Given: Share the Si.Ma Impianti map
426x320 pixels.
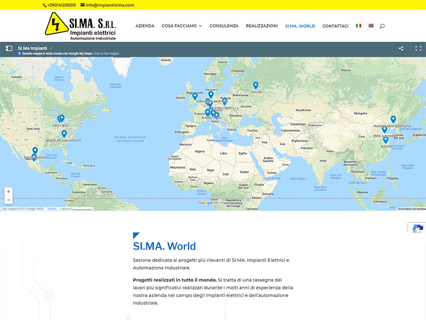Looking at the screenshot, I should pos(401,49).
